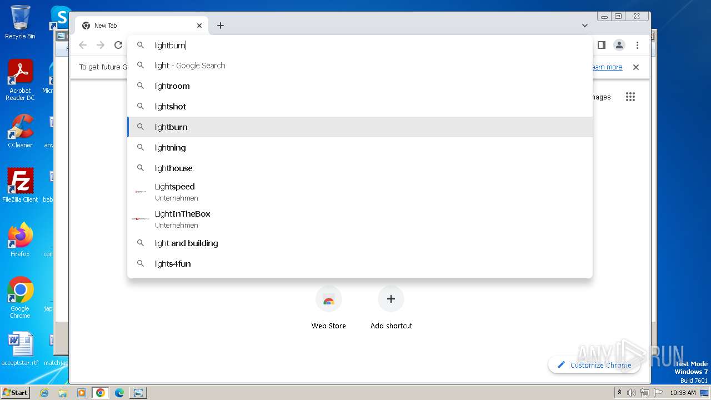Viewport: 711px width, 400px height.
Task: Click Customize Chrome button
Action: (594, 365)
